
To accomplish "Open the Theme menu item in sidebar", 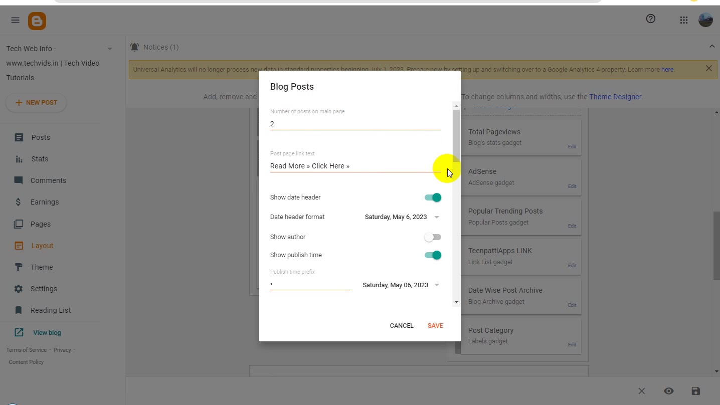I will point(42,267).
